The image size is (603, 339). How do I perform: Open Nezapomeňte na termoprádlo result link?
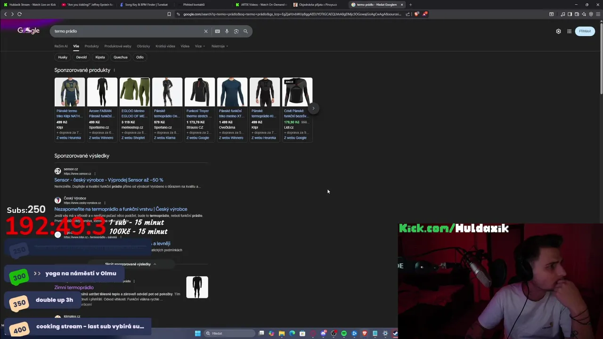(121, 209)
